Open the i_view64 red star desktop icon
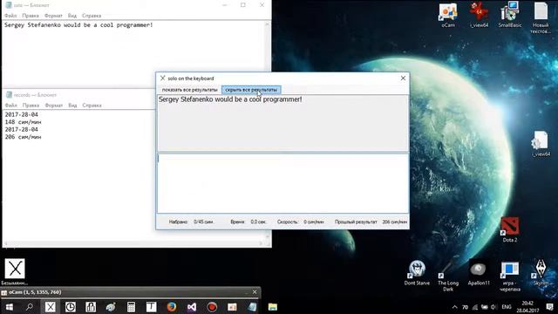 pos(479,15)
